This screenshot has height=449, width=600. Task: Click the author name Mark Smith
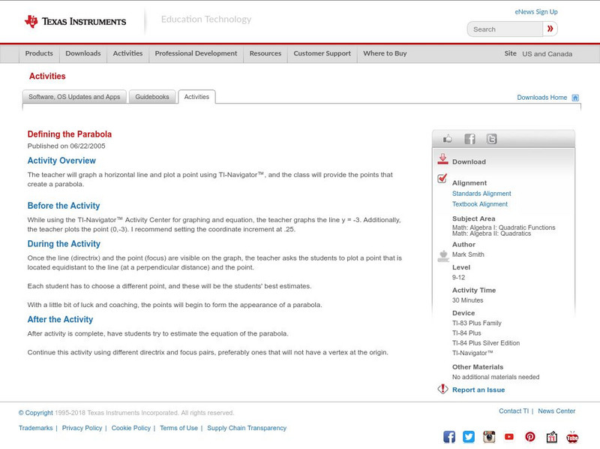click(x=468, y=255)
